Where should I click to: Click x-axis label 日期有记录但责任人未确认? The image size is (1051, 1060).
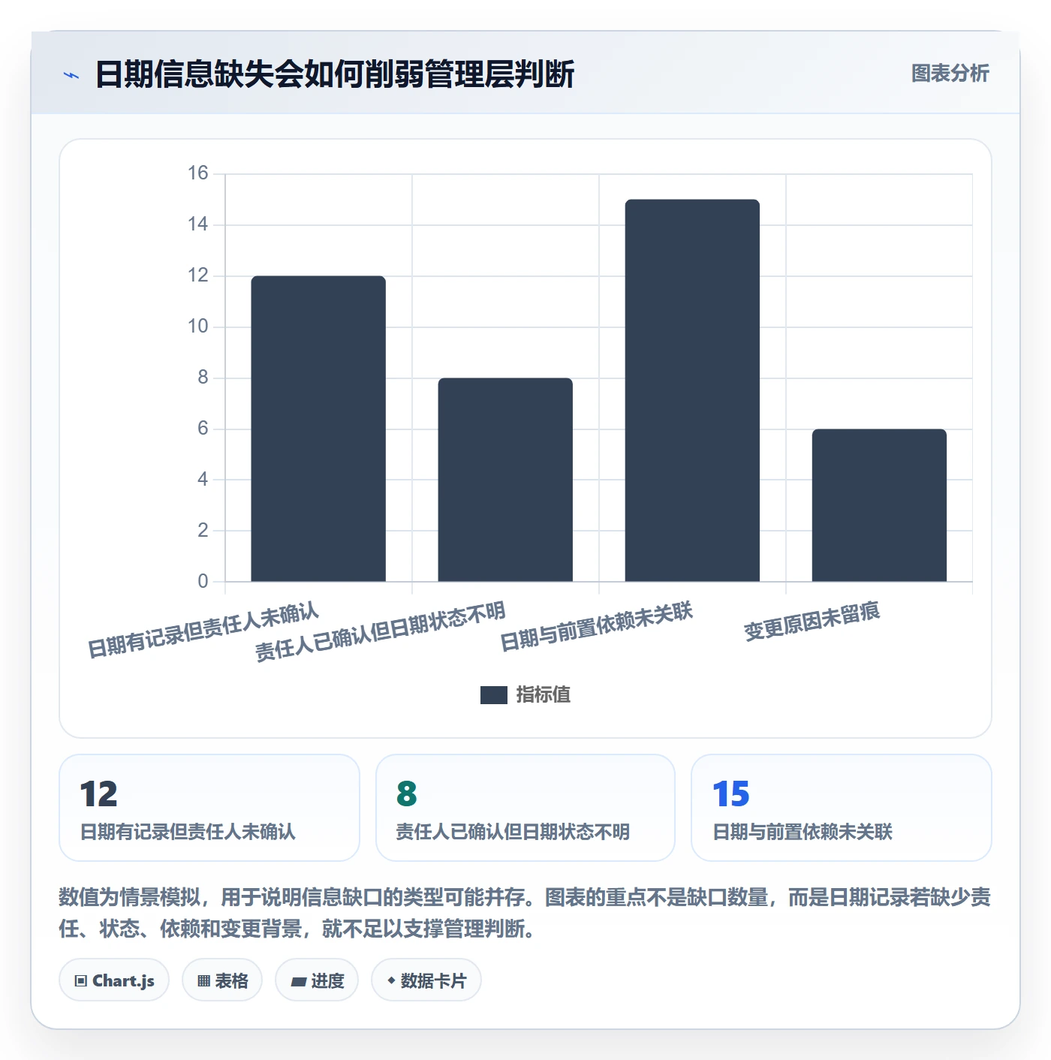[x=203, y=630]
